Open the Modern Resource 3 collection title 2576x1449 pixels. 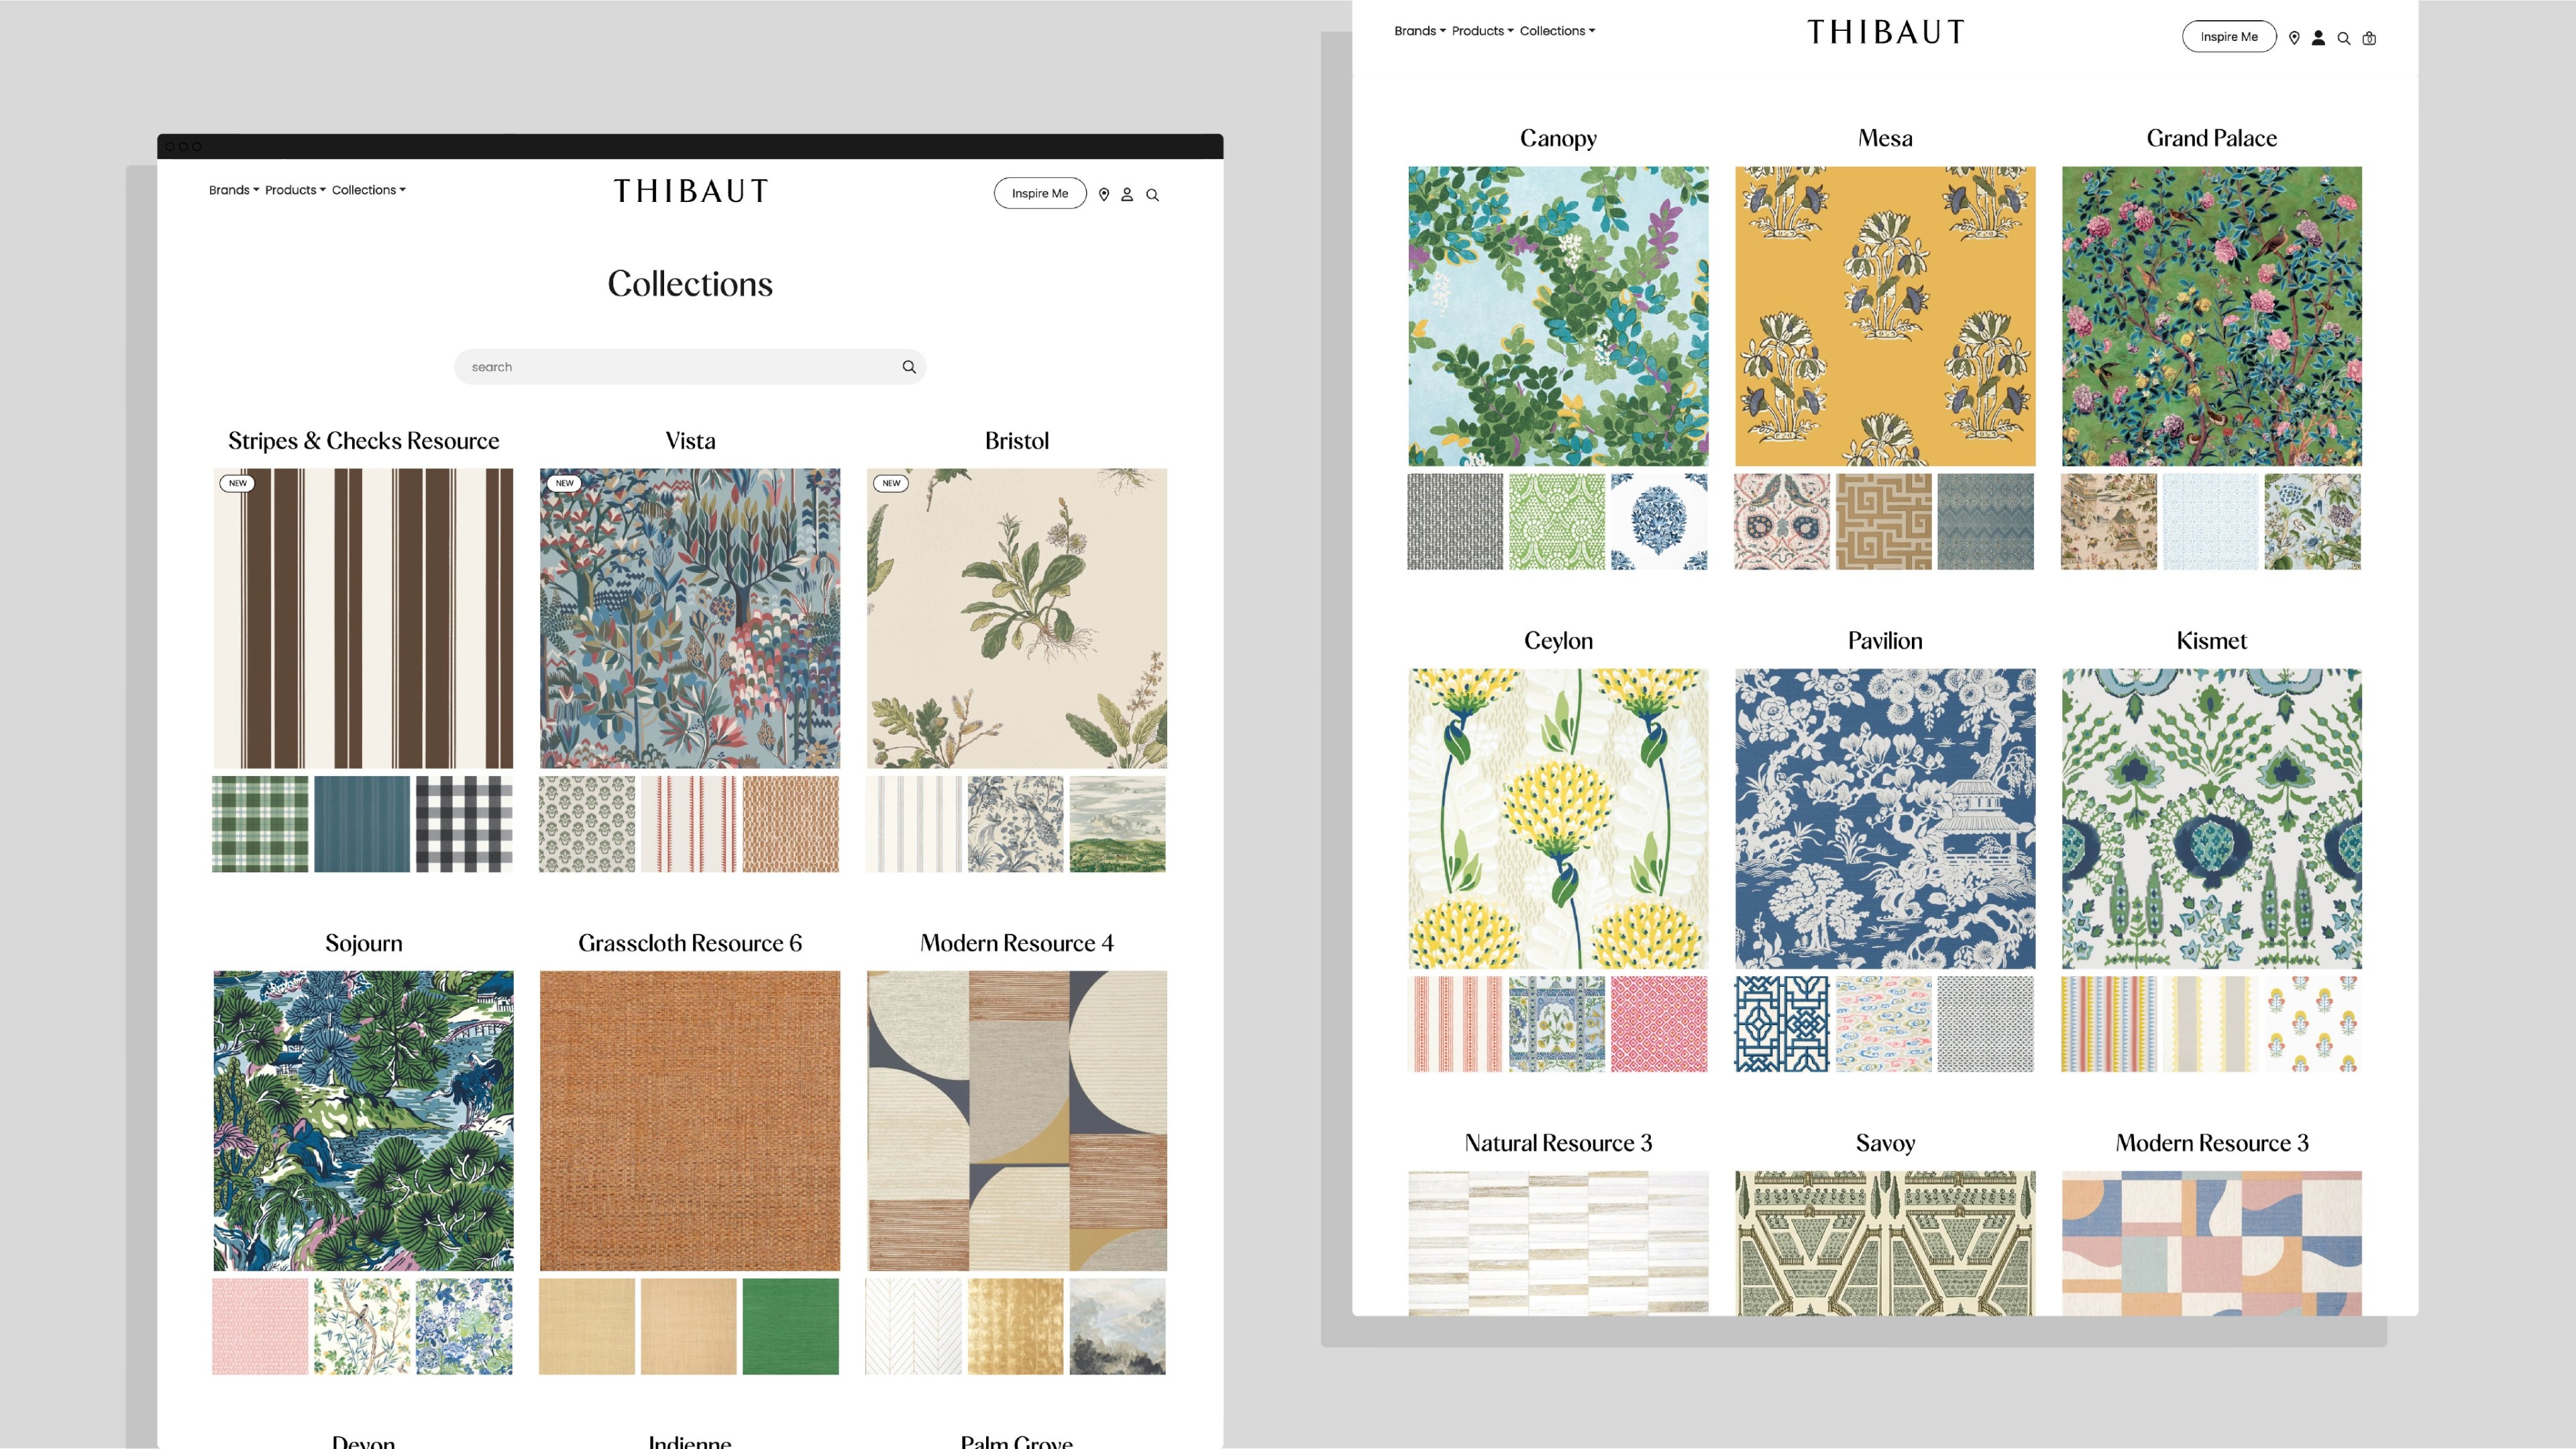pos(2212,1143)
